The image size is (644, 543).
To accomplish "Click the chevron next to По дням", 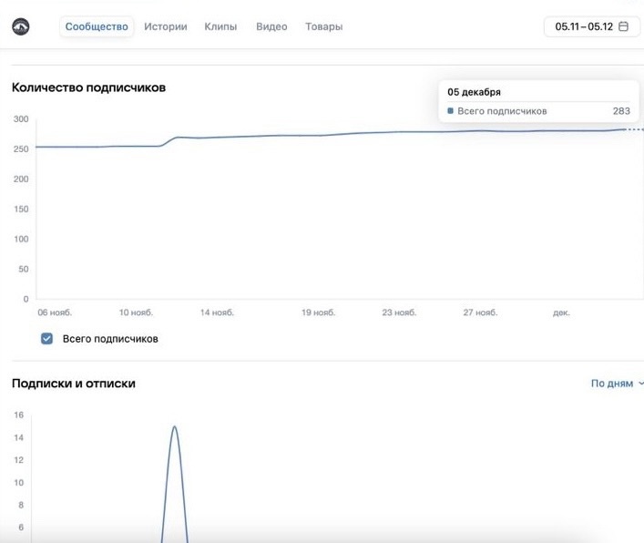I will 640,384.
